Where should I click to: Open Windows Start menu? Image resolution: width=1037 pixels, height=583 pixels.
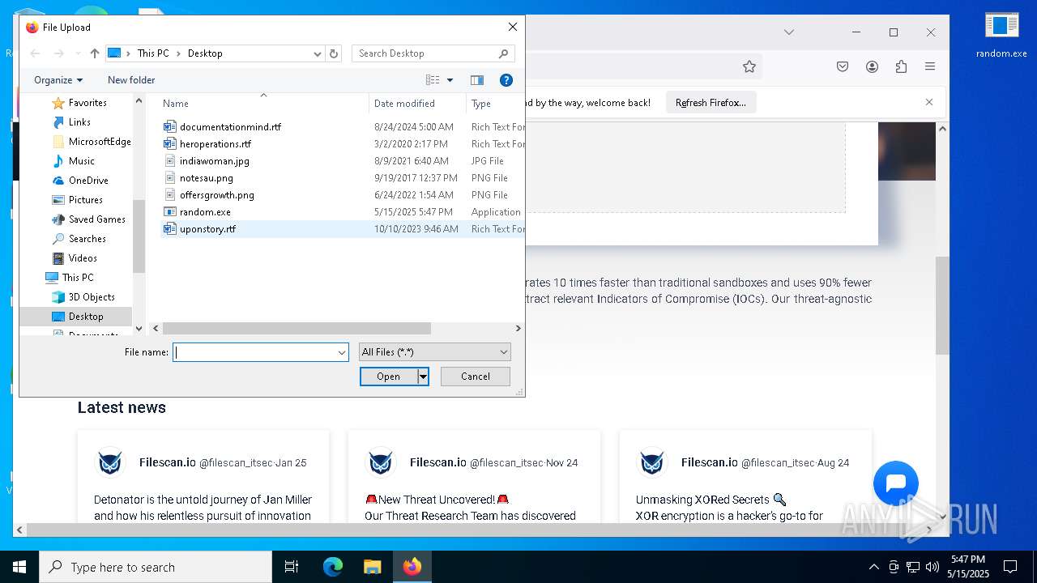[19, 567]
